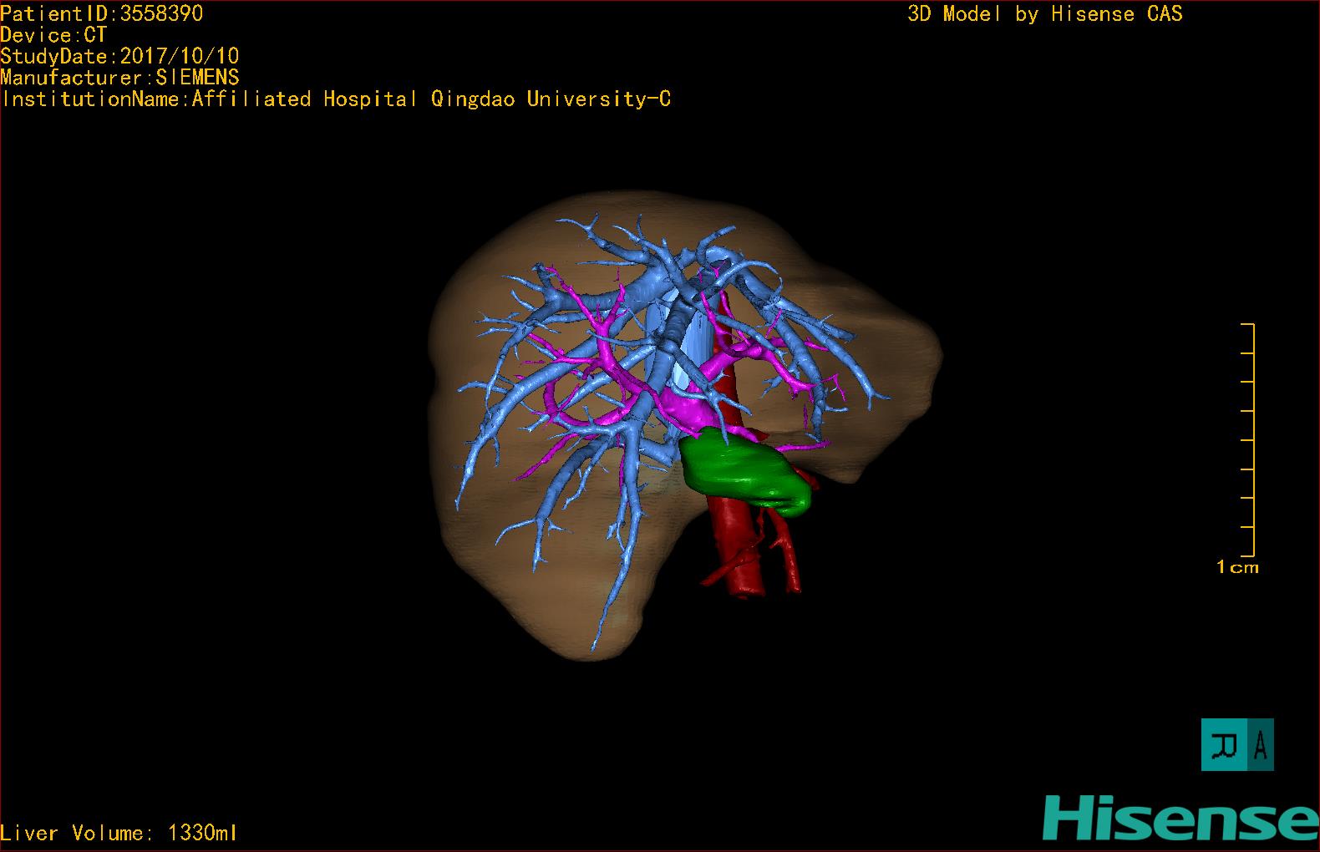Click the Device:CT label
Viewport: 1320px width, 852px height.
click(53, 35)
